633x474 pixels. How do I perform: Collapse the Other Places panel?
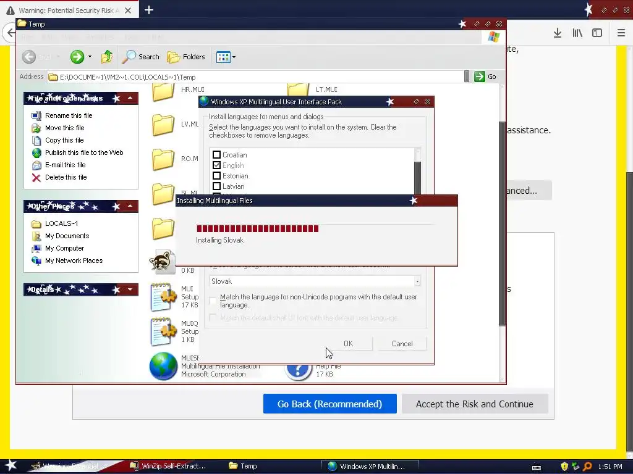pyautogui.click(x=130, y=206)
